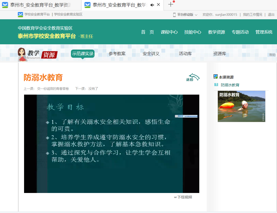Screen dimensions: 277x213
Task: Select the 资源库 tab
Action: click(x=220, y=54)
